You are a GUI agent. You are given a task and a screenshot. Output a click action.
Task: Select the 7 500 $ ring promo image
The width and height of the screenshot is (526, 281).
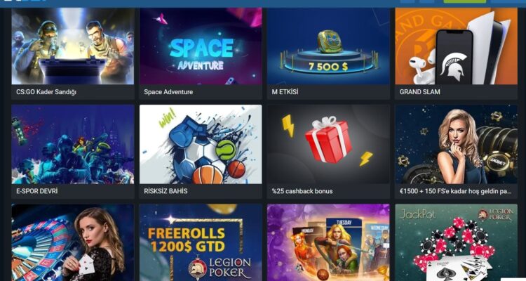point(328,46)
